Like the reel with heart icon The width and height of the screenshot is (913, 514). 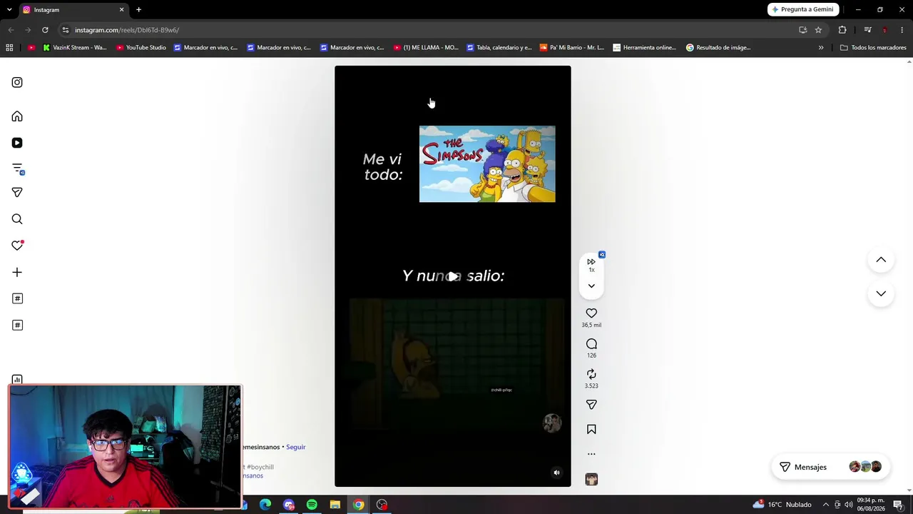pyautogui.click(x=591, y=313)
